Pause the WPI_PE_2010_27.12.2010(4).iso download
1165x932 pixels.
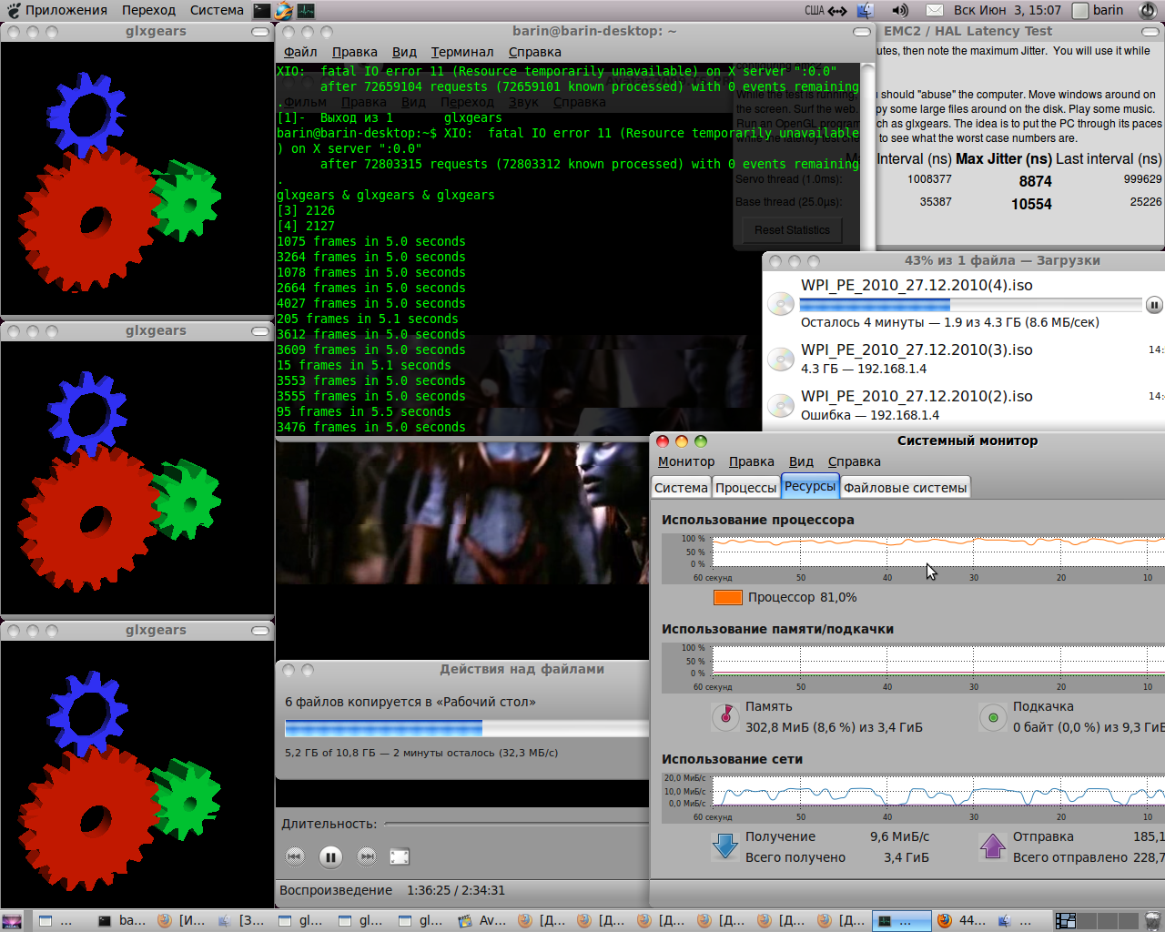[1153, 305]
